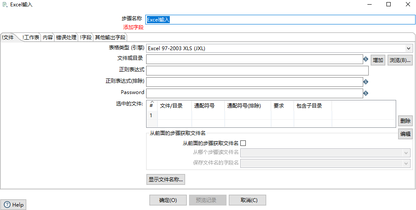Open the 错误处理 tab
The width and height of the screenshot is (416, 210).
[66, 38]
